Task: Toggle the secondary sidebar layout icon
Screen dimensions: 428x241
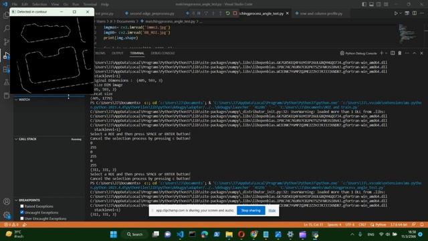Action: [x=379, y=4]
